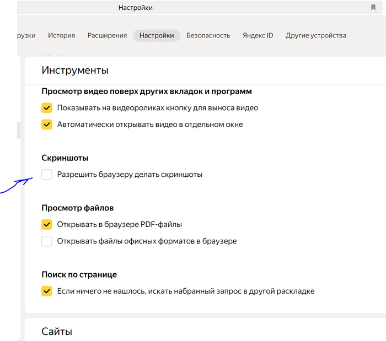
Task: Select the Настройки tab
Action: click(157, 35)
